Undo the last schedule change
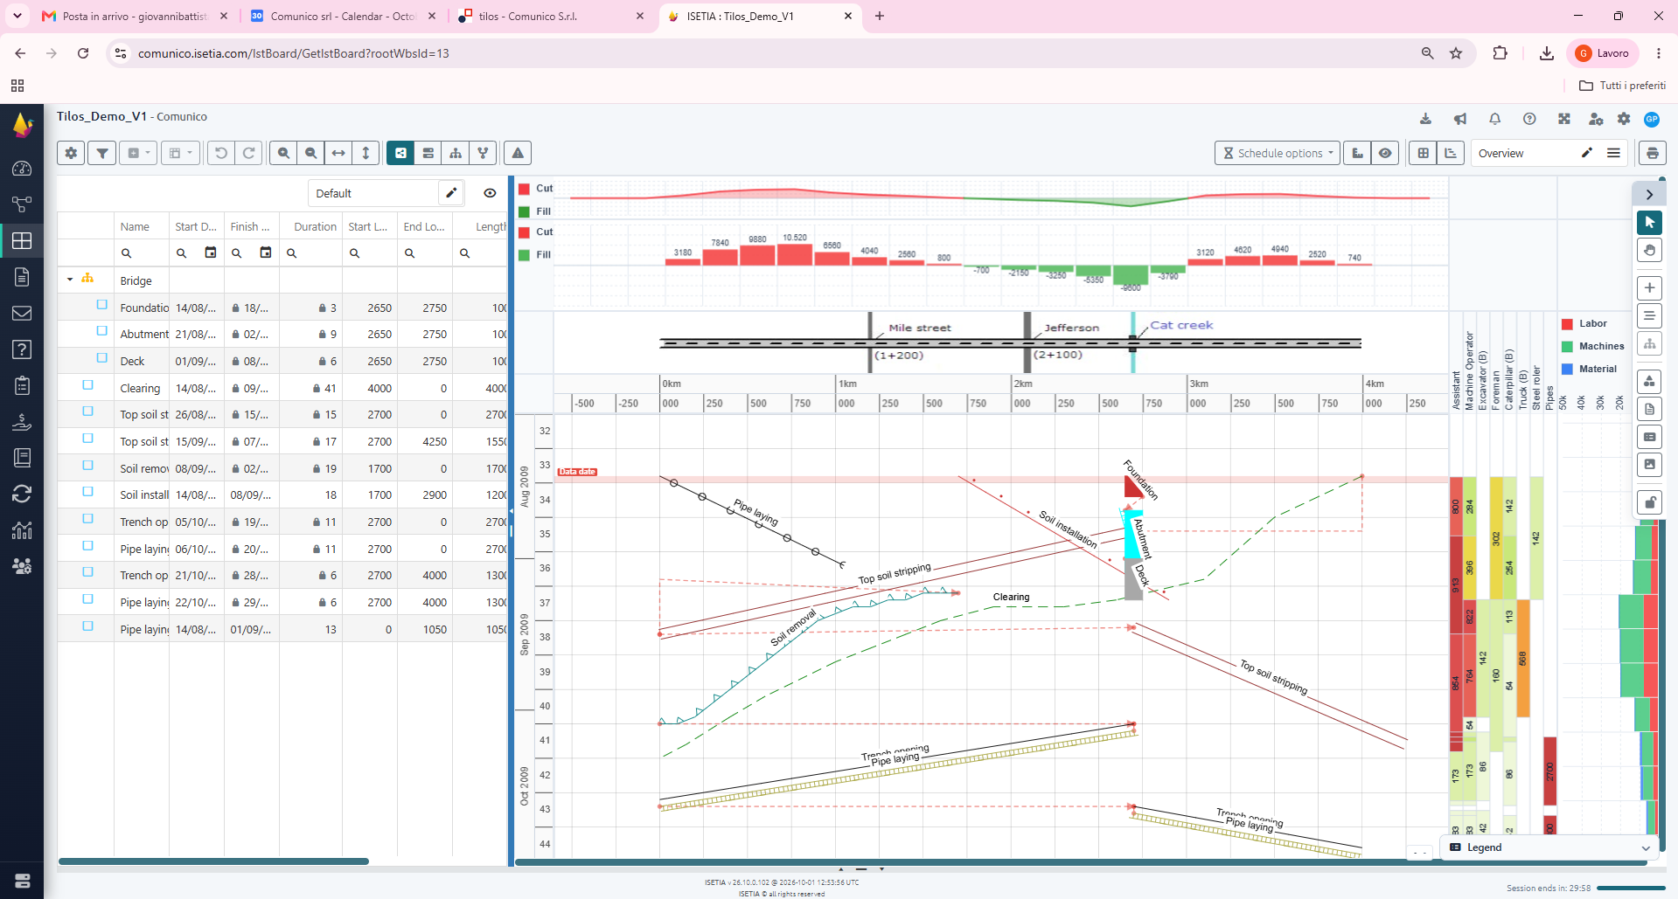 221,153
